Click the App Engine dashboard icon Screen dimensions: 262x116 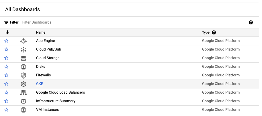(24, 41)
